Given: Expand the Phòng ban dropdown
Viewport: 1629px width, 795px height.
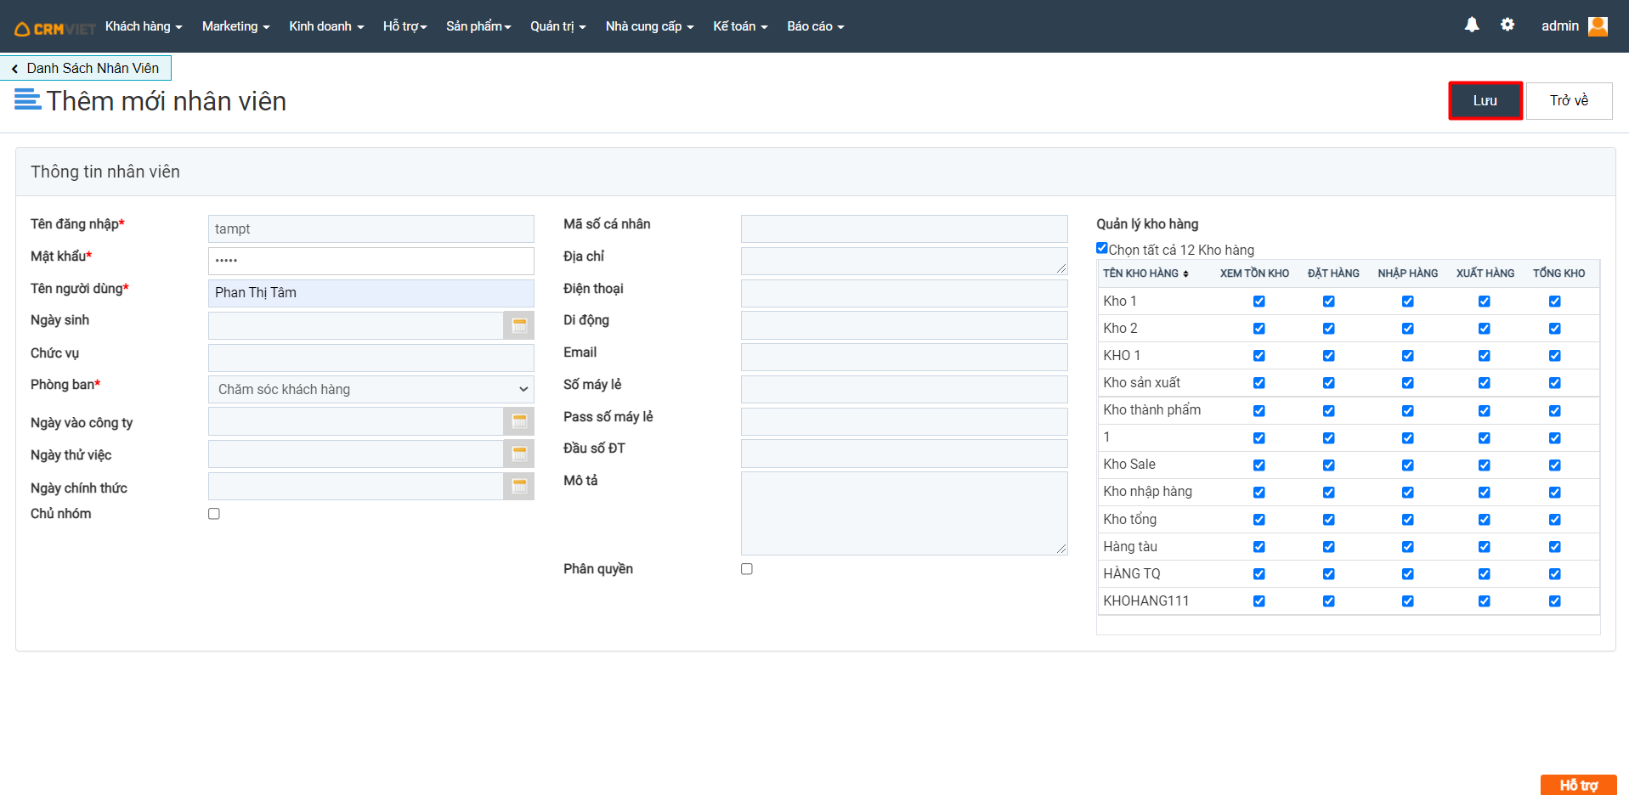Looking at the screenshot, I should pos(370,389).
